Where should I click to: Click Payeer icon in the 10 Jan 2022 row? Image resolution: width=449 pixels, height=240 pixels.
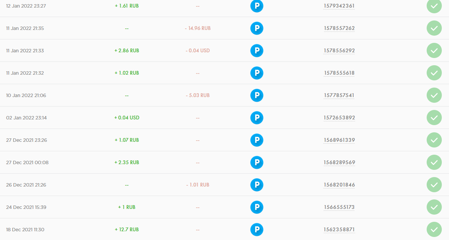(x=257, y=95)
